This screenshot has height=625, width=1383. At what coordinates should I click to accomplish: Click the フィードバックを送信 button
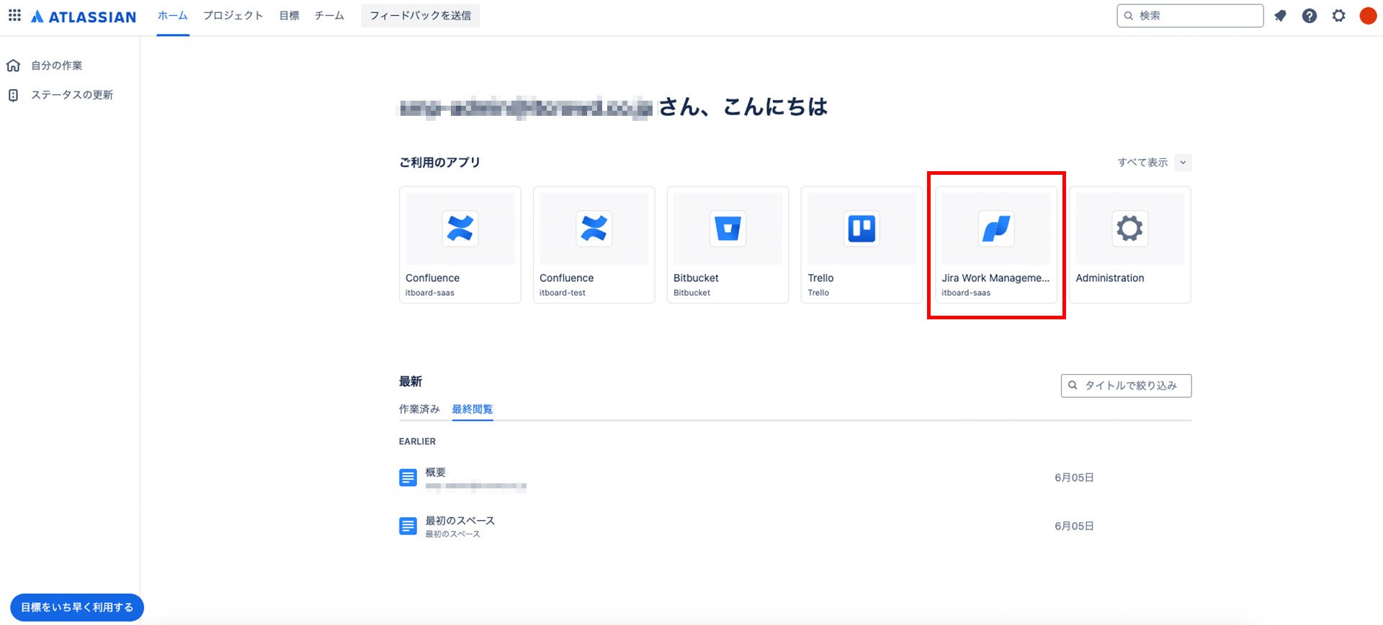pyautogui.click(x=420, y=16)
